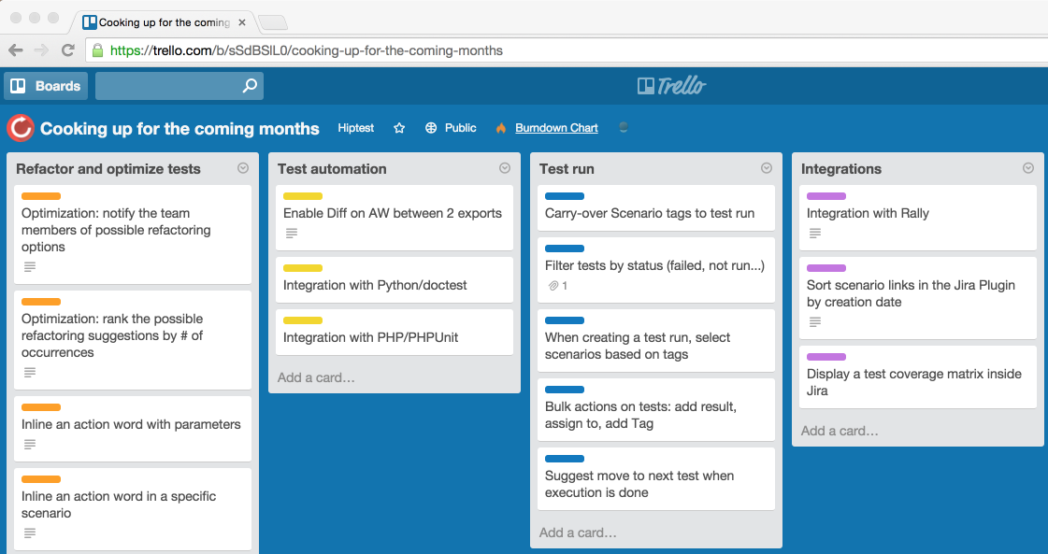
Task: Click the Trello logo in the header
Action: coord(671,86)
